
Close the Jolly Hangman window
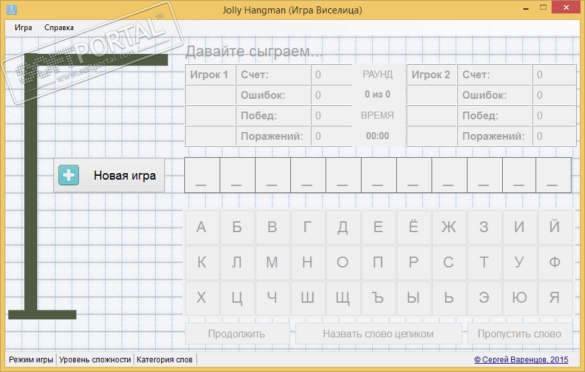coord(566,8)
